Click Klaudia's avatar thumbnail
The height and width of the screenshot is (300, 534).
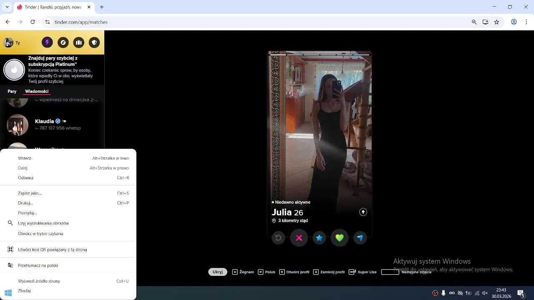18,125
